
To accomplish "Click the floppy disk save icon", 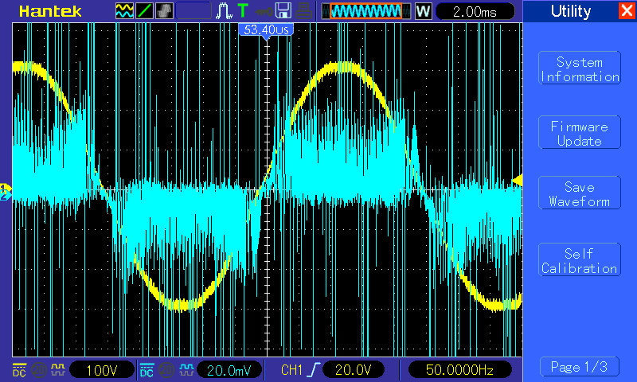I will pyautogui.click(x=283, y=11).
